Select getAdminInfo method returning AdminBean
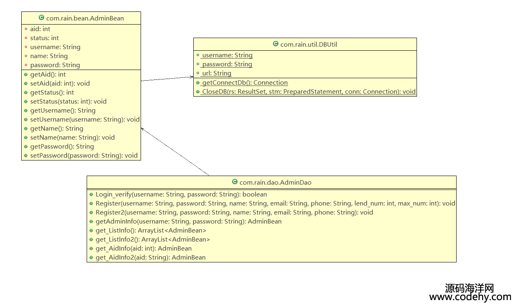 pyautogui.click(x=188, y=221)
